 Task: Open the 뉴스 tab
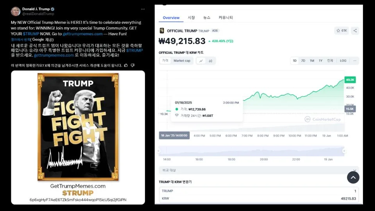pyautogui.click(x=207, y=18)
